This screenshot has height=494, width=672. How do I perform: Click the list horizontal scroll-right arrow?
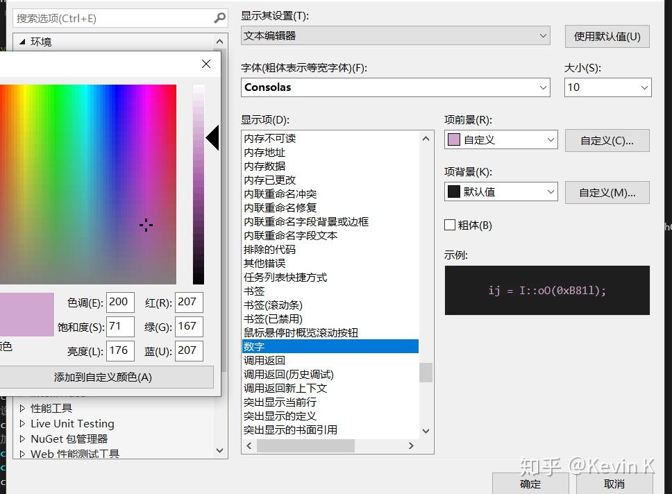[411, 445]
